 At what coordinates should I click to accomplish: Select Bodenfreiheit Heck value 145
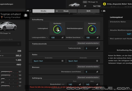[x=92, y=84]
